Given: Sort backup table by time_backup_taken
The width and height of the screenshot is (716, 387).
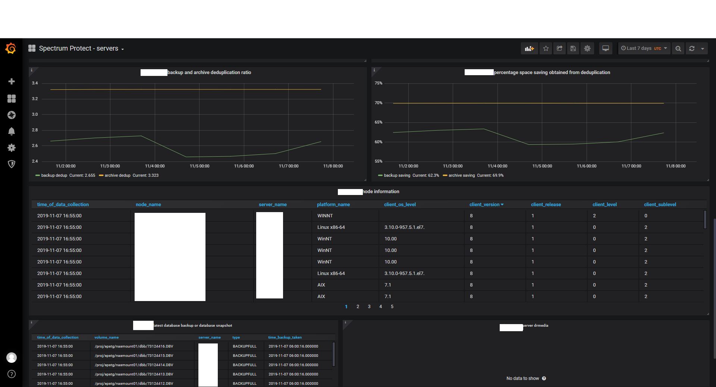Looking at the screenshot, I should click(285, 338).
